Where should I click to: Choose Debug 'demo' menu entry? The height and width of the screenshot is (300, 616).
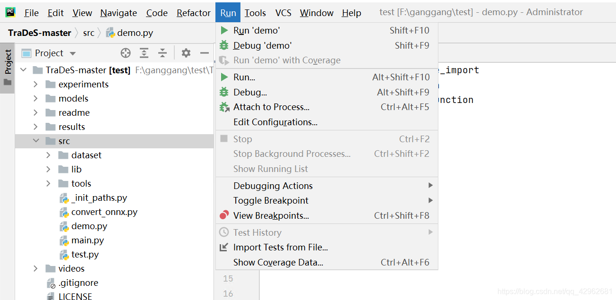tap(327, 45)
